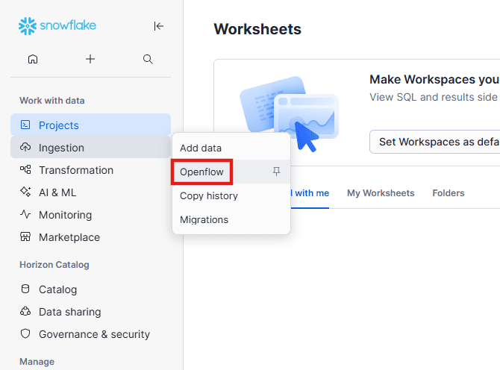Click the Data sharing icon
Image resolution: width=500 pixels, height=370 pixels.
(25, 311)
